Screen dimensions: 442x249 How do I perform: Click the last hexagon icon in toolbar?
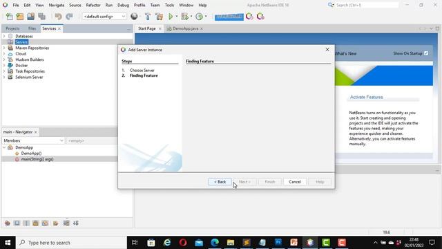[260, 17]
